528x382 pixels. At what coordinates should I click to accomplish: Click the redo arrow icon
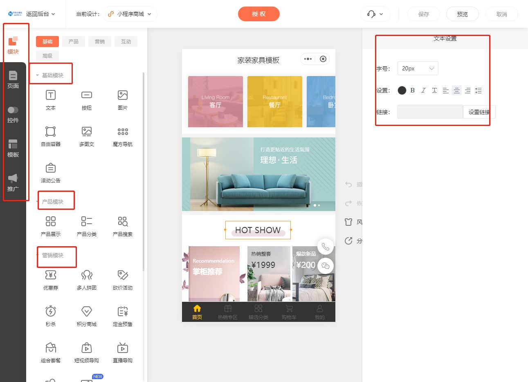pos(348,203)
